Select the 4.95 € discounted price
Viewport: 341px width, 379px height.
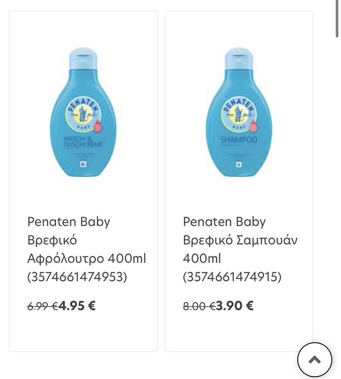pyautogui.click(x=77, y=305)
